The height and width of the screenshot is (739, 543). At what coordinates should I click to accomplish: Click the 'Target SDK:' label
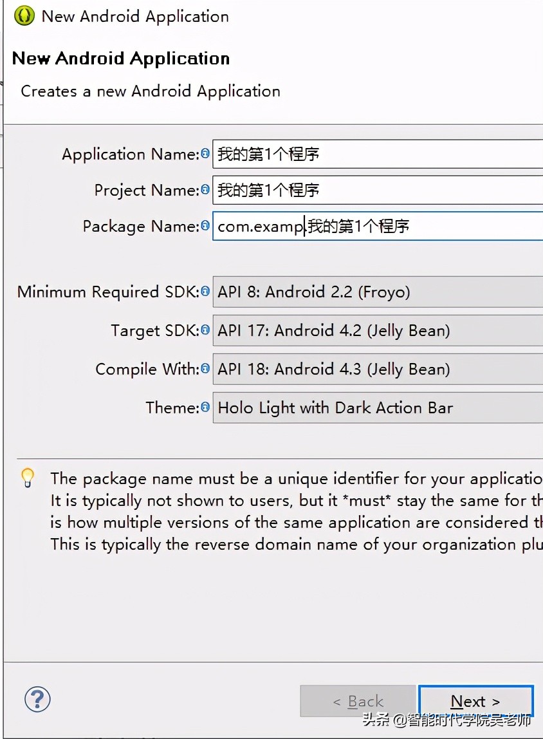pos(155,331)
